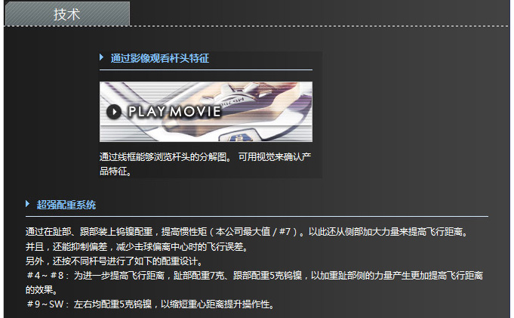Screen dimensions: 514x318
Task: Click the 超强配重系统 section heading
Action: [66, 205]
